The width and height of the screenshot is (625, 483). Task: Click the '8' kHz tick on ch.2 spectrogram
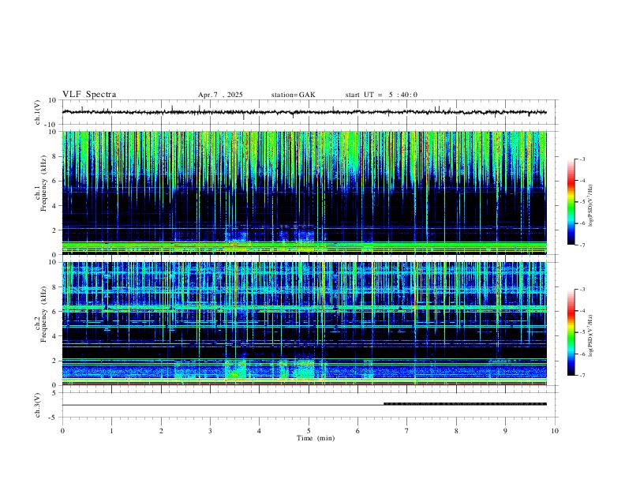[55, 287]
